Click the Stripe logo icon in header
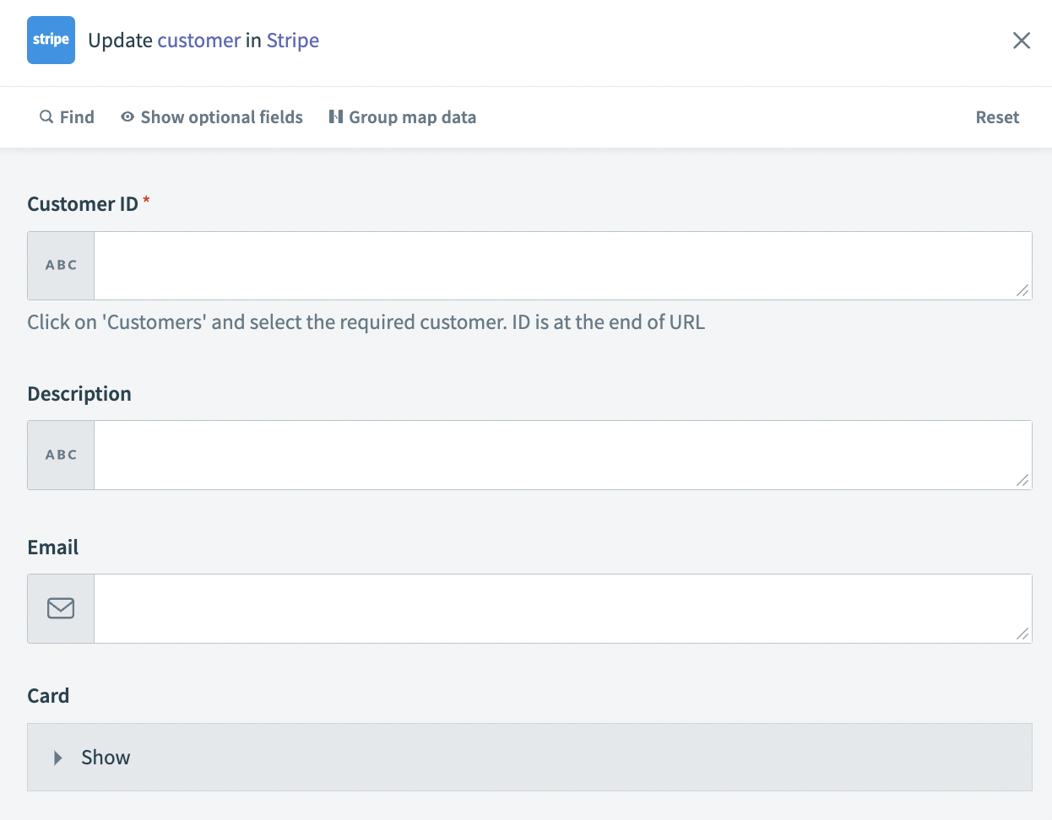Viewport: 1052px width, 820px height. pos(51,40)
